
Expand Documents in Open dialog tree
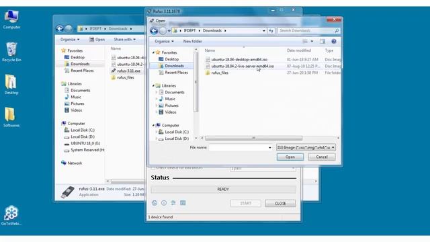[157, 93]
